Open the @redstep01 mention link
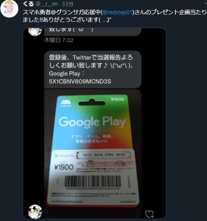Image resolution: width=207 pixels, height=221 pixels. tap(117, 12)
